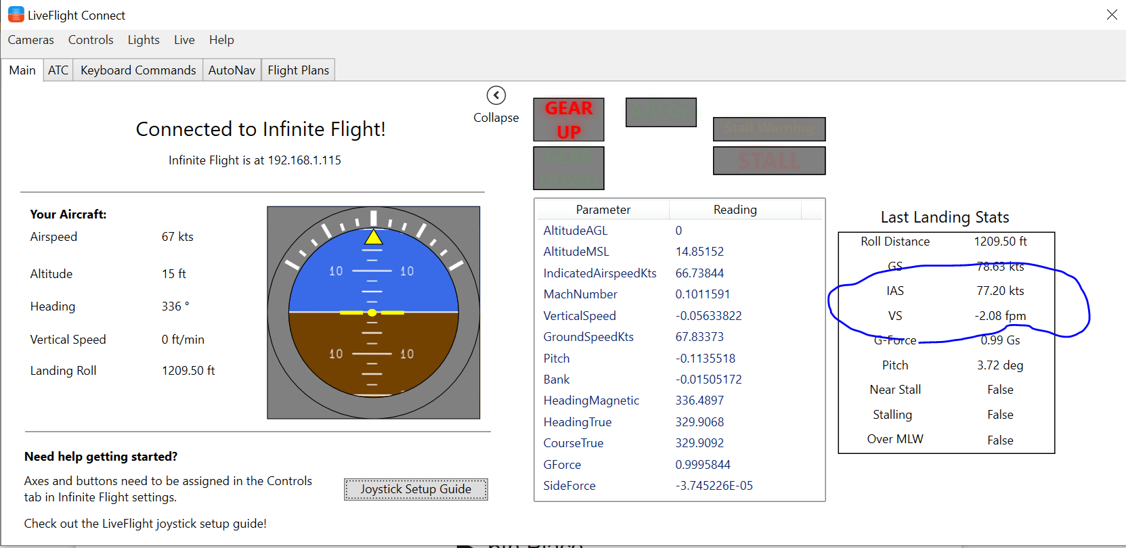Click the Parameter column header
The height and width of the screenshot is (548, 1126).
603,210
